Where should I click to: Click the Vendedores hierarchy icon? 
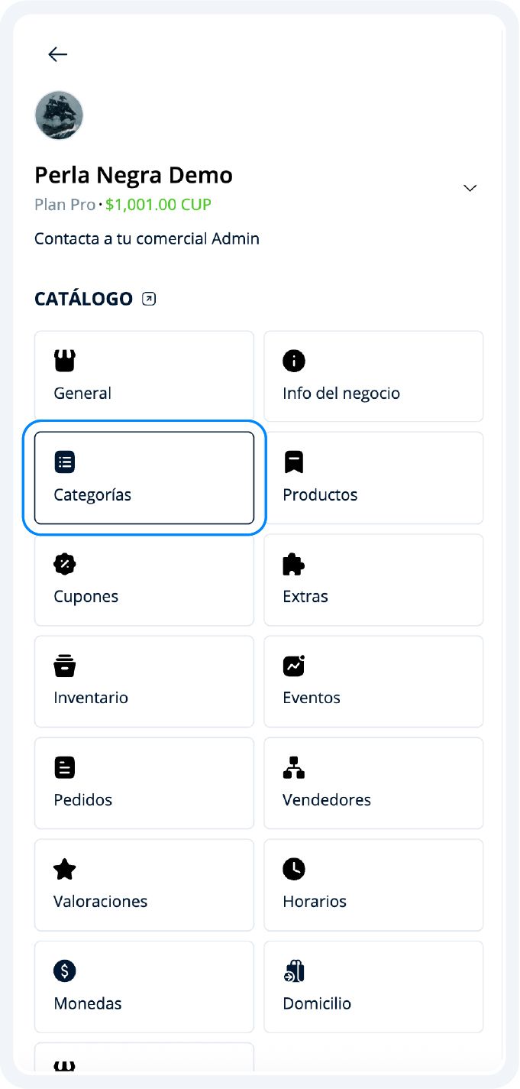click(294, 767)
